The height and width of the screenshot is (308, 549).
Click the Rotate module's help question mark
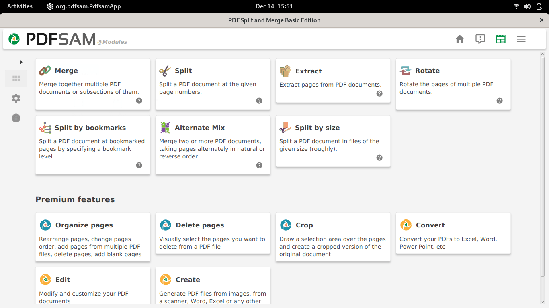pyautogui.click(x=499, y=101)
